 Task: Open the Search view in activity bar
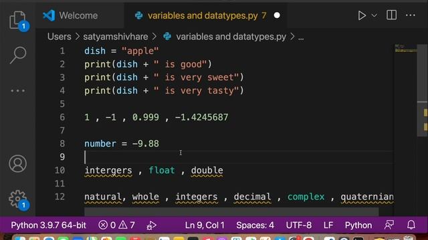[18, 55]
